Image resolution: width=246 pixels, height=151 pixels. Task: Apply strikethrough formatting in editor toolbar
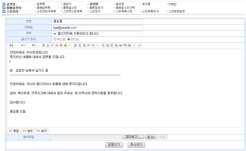coord(56,46)
